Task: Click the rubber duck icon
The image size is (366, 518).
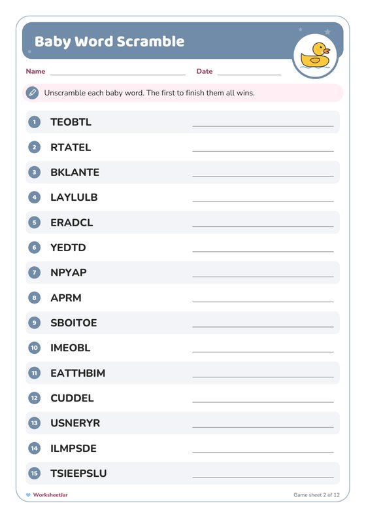Action: [315, 56]
